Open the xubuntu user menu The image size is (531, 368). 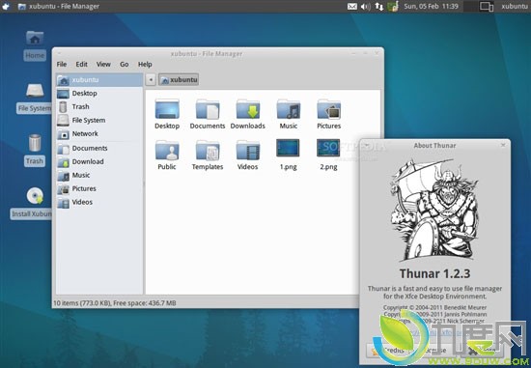click(x=514, y=6)
